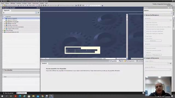Click the Rechercher button

(x=153, y=41)
